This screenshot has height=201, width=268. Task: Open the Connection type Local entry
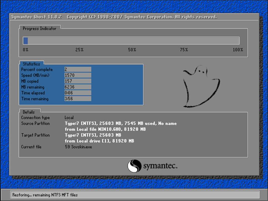point(69,118)
